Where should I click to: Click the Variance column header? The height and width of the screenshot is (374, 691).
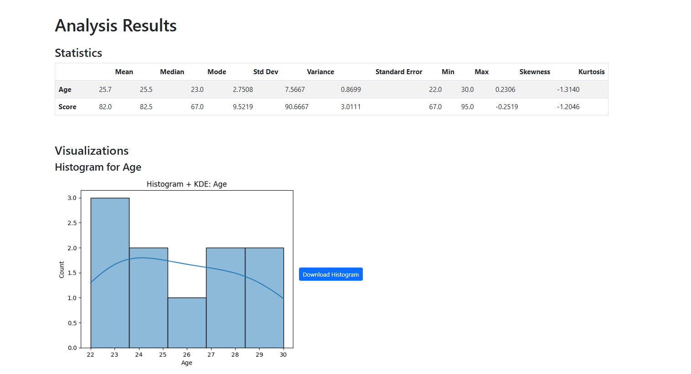320,71
